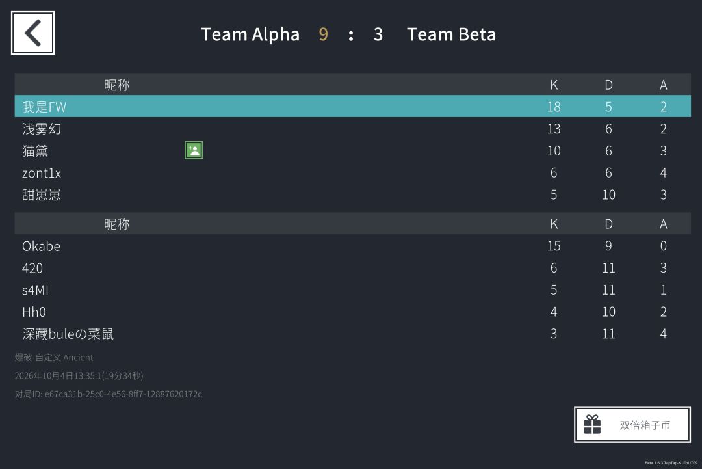
Task: Select the highlighted 我是FW player row
Action: [x=352, y=106]
